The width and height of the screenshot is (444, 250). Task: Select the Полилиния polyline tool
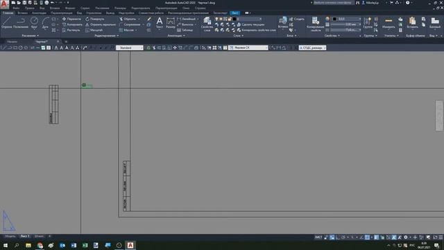click(x=21, y=23)
